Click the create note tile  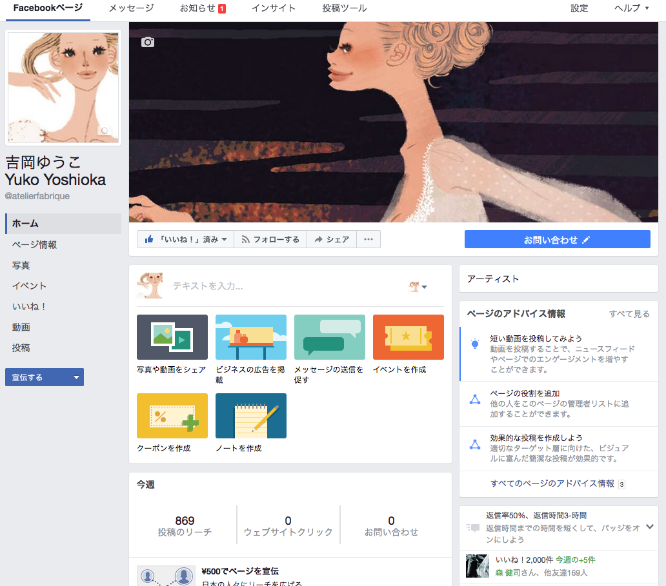[250, 415]
